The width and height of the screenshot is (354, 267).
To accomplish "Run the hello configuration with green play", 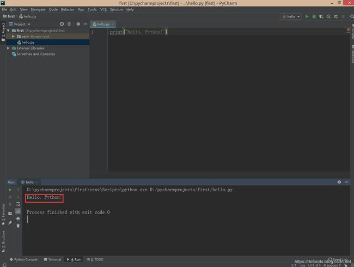I will coord(307,16).
